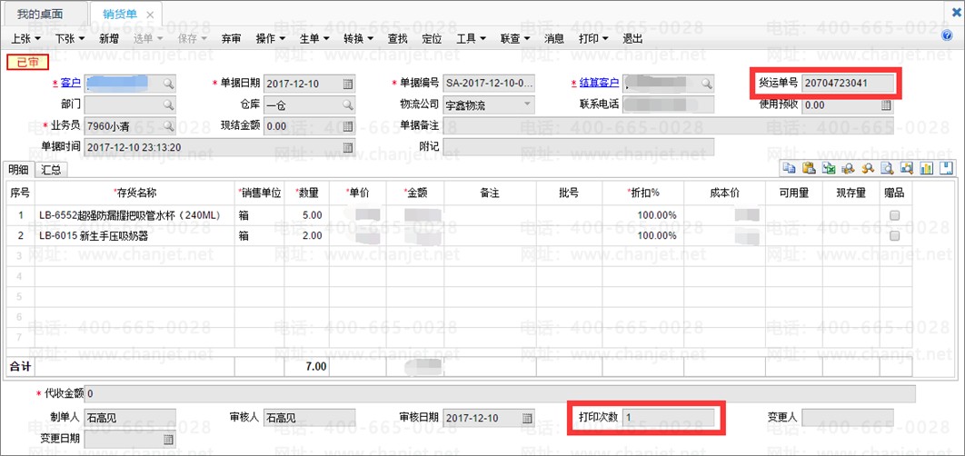
Task: Select cell LB-6015 新生手压吸奶器
Action: pos(134,235)
